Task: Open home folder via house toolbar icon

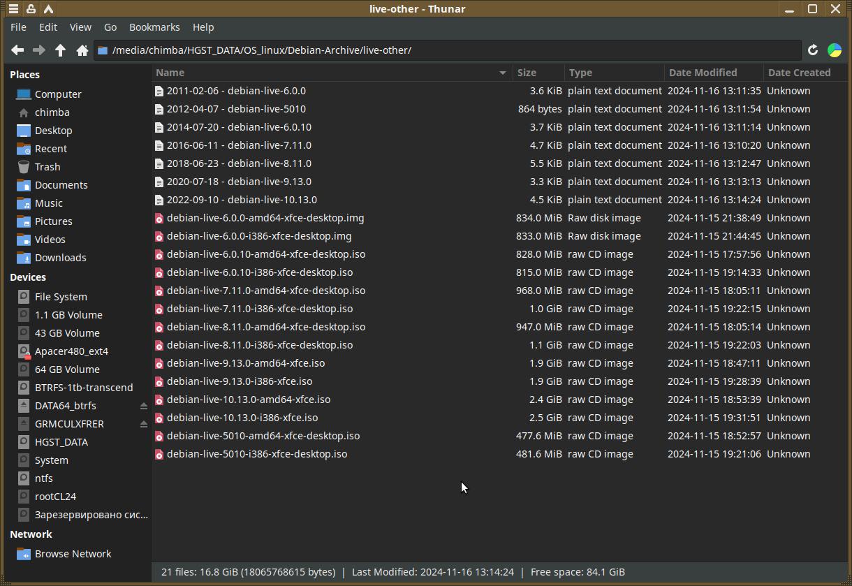Action: pyautogui.click(x=82, y=50)
